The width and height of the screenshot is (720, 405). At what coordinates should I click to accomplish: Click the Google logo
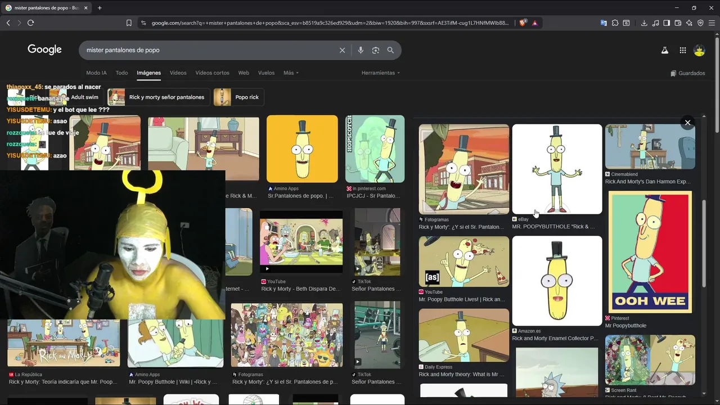coord(44,49)
